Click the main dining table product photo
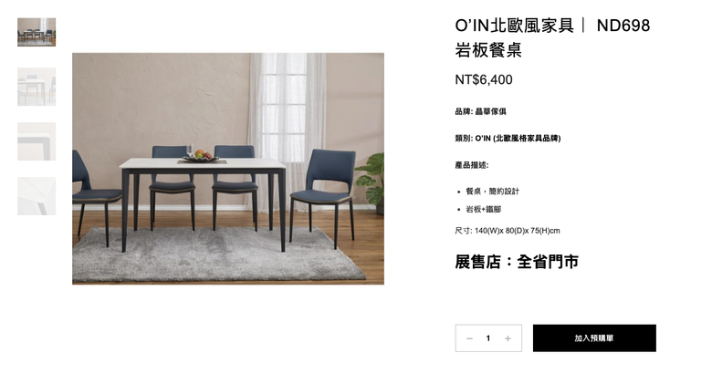 [228, 169]
